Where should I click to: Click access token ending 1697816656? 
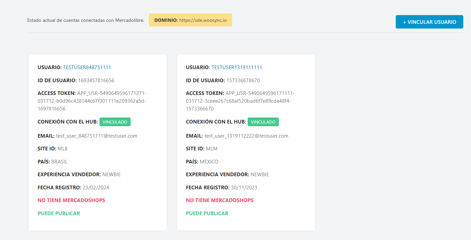92,101
